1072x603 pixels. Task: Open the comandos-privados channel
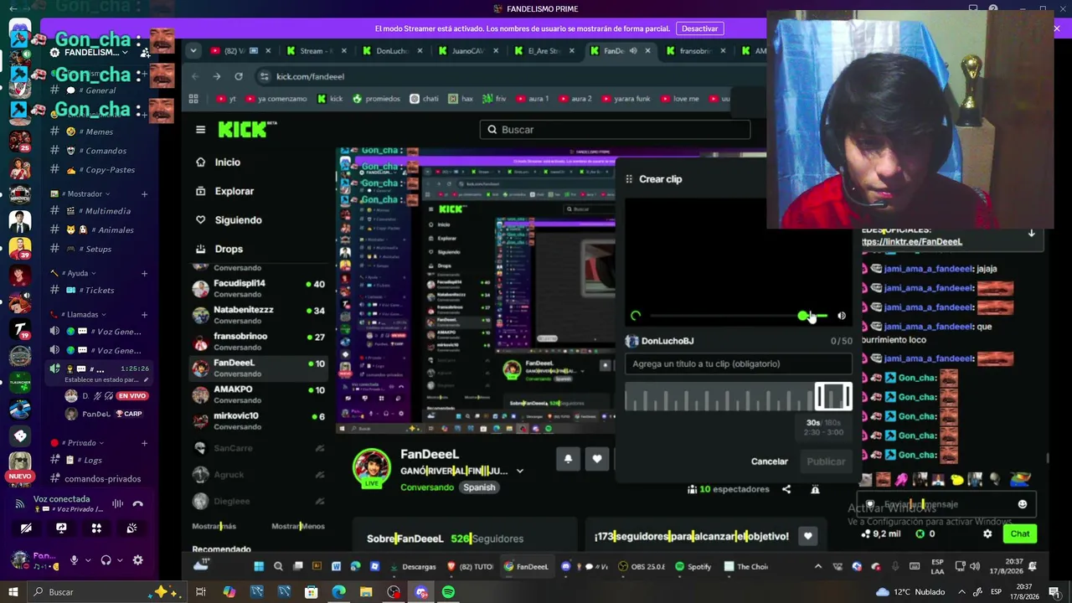[x=100, y=479]
